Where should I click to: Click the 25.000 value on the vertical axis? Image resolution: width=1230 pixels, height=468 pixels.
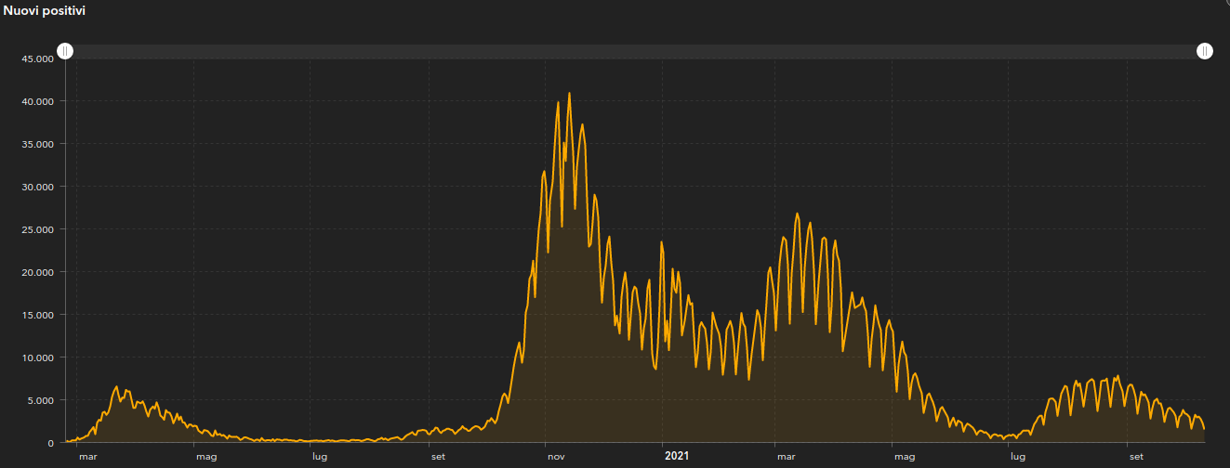(37, 229)
